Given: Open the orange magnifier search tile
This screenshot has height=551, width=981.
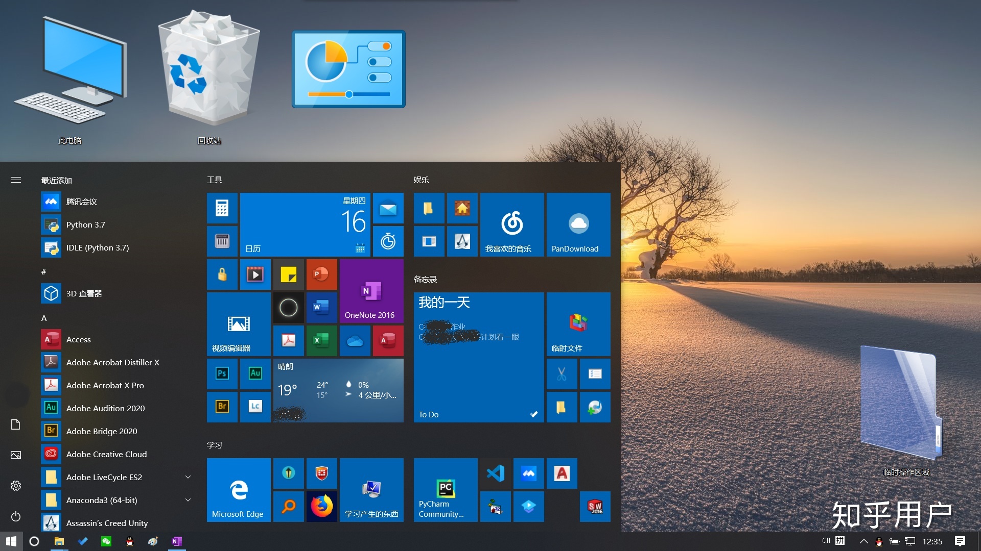Looking at the screenshot, I should 288,507.
